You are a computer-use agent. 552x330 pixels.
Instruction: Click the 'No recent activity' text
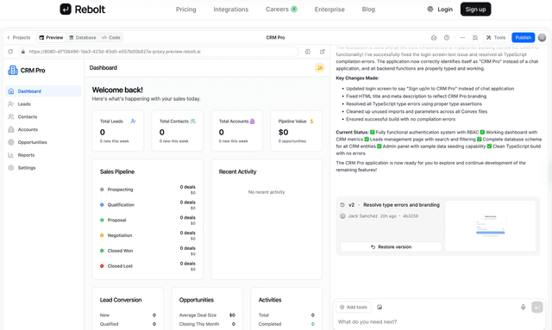[x=267, y=192]
